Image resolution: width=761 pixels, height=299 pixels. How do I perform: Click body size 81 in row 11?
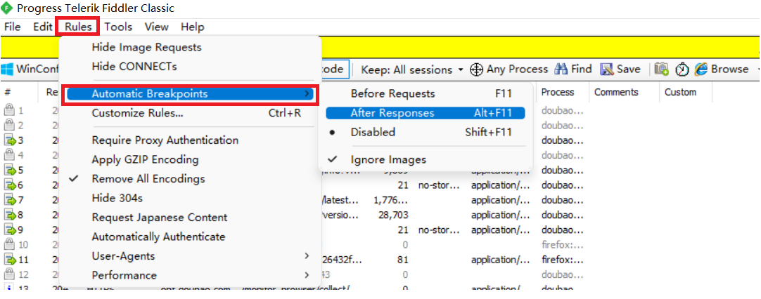[402, 260]
